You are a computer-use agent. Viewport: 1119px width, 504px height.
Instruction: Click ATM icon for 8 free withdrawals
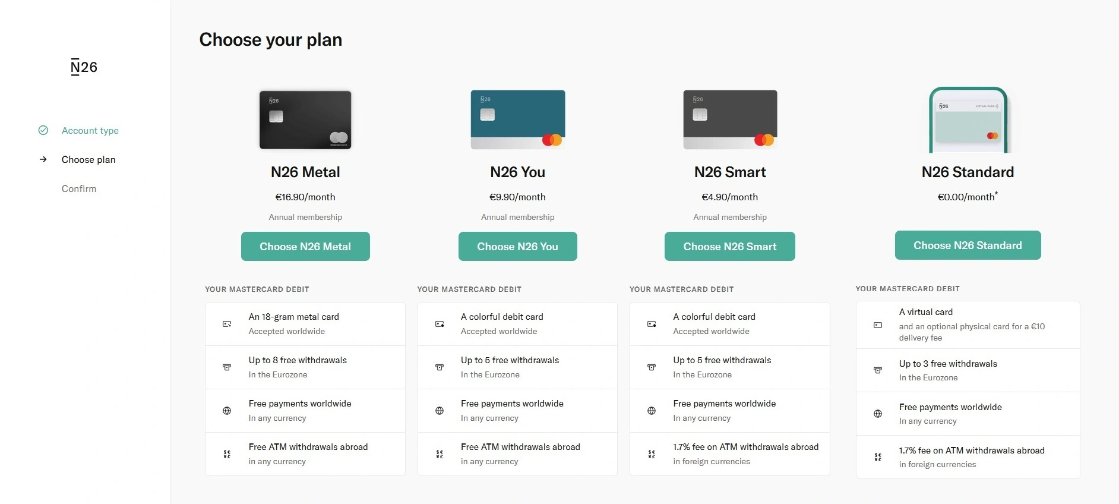(227, 367)
